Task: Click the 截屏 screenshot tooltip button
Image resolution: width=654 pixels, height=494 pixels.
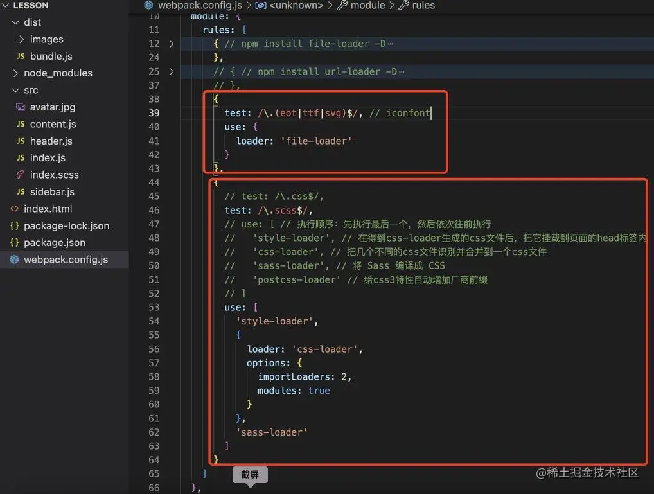Action: (x=250, y=474)
